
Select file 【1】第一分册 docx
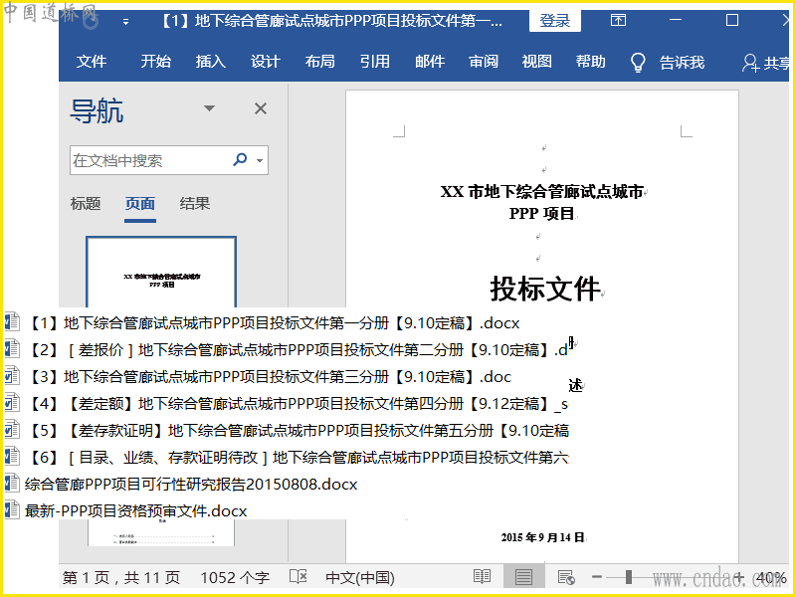tap(275, 323)
